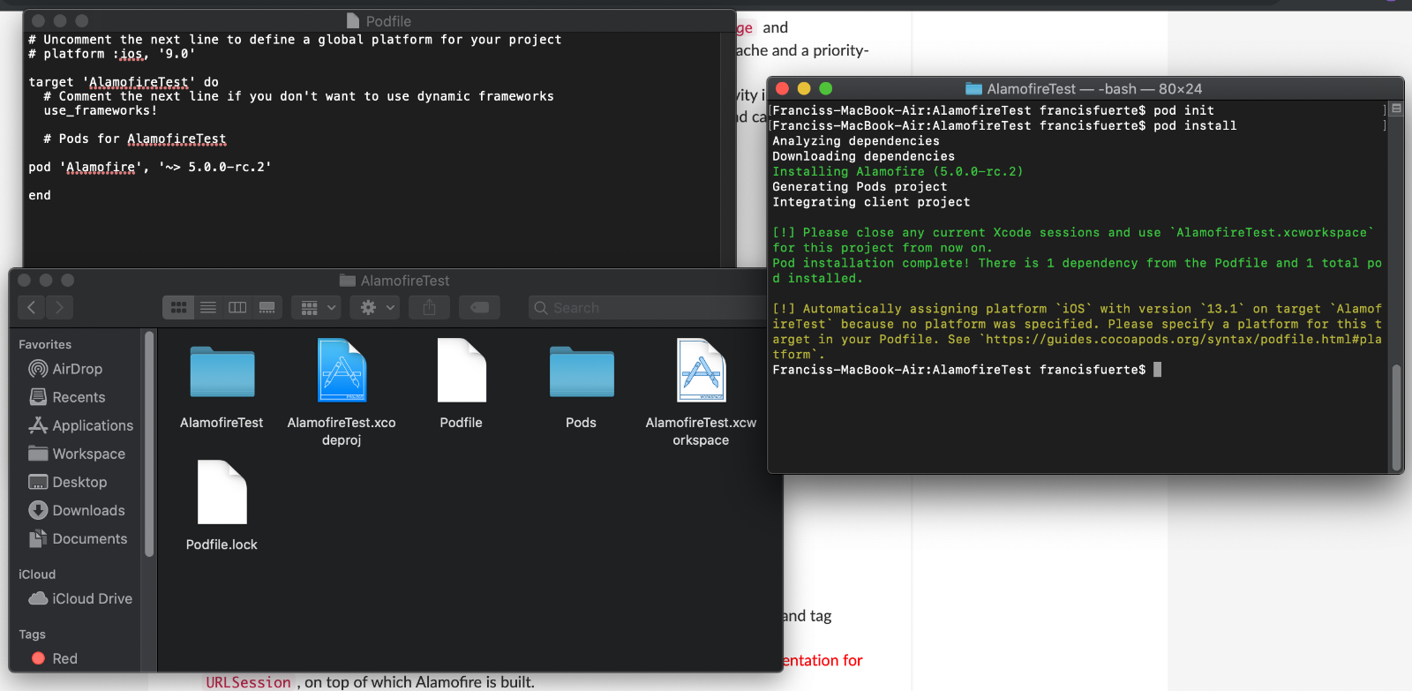The width and height of the screenshot is (1412, 691).
Task: Open Desktop in Finder sidebar
Action: point(68,482)
